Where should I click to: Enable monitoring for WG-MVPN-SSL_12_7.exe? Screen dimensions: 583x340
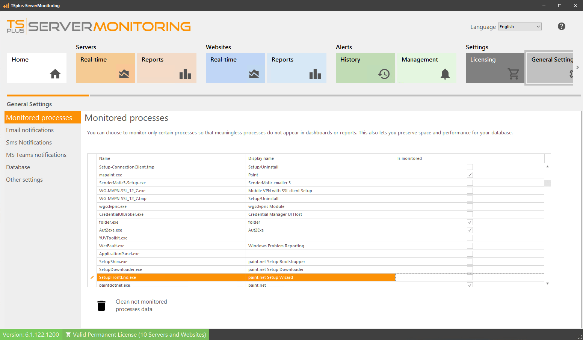coord(470,191)
